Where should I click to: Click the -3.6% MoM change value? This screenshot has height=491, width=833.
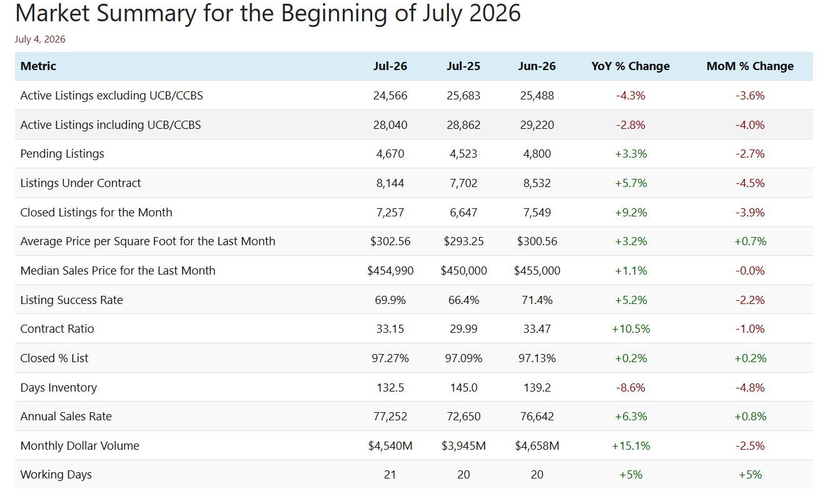[x=750, y=96]
